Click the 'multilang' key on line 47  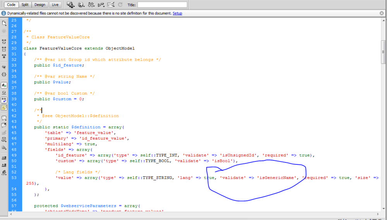pos(59,144)
